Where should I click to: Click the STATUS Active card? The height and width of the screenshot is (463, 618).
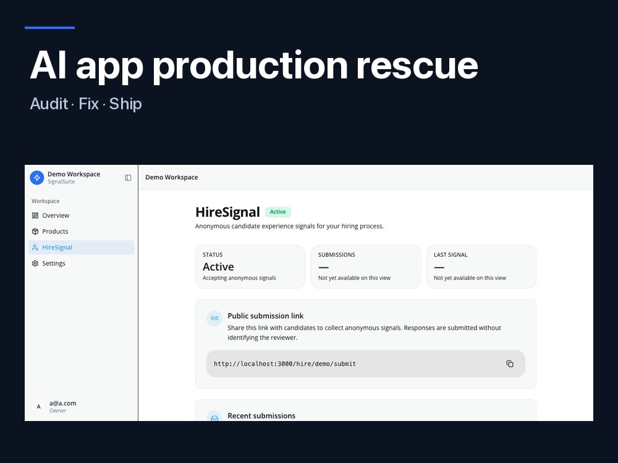(x=250, y=267)
